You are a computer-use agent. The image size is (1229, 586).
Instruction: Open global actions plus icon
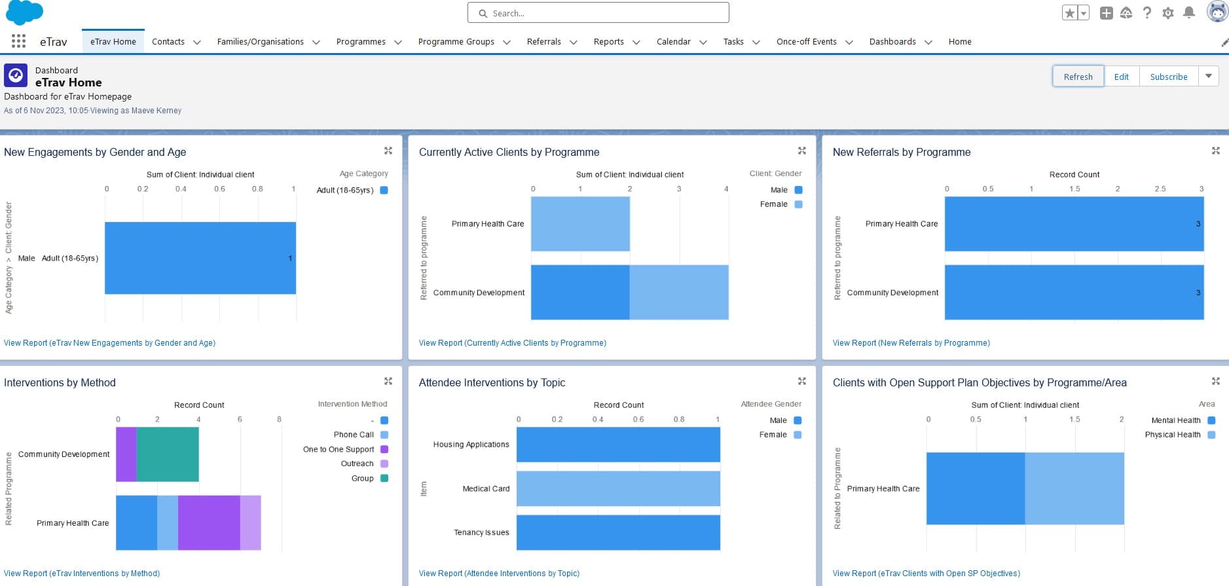[1106, 13]
